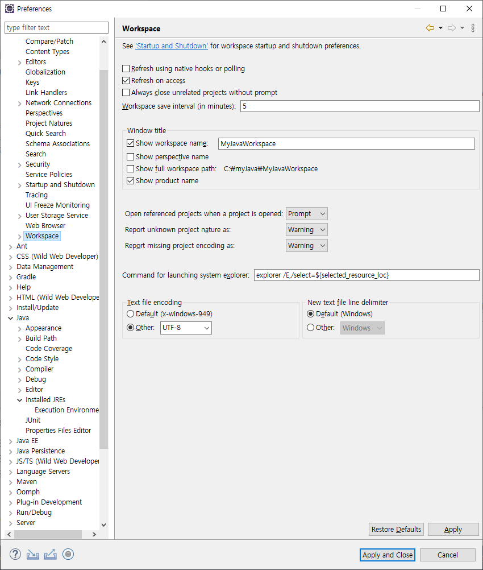The image size is (483, 570).
Task: Uncheck Refresh on access
Action: [126, 80]
